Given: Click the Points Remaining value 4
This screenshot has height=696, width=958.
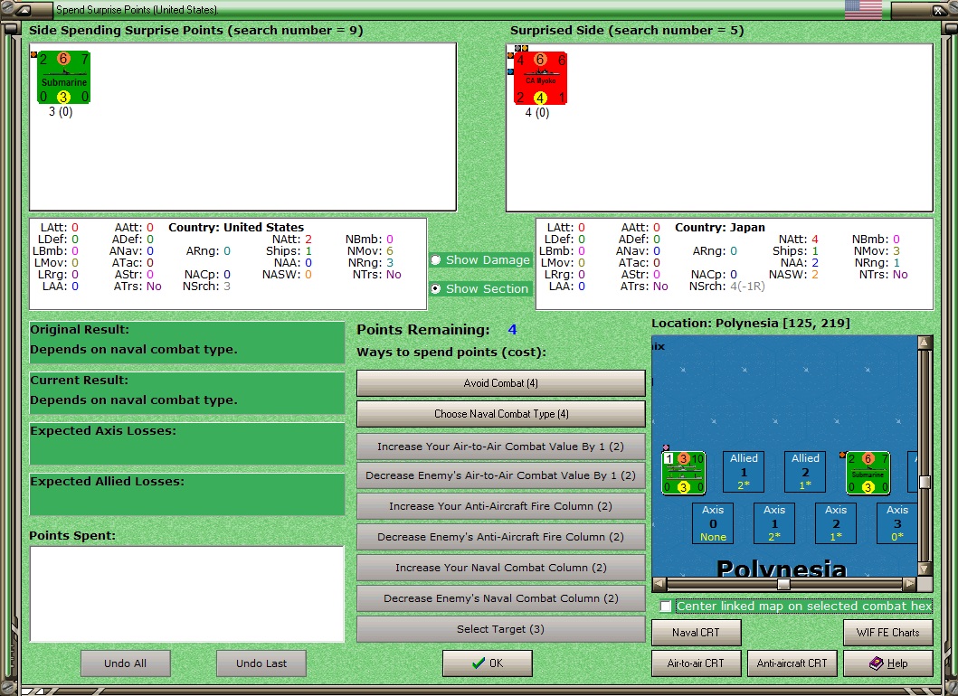Looking at the screenshot, I should click(x=512, y=330).
